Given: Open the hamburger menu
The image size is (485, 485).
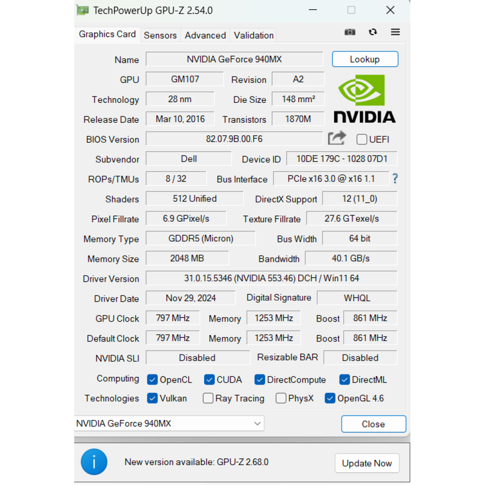Looking at the screenshot, I should 395,32.
